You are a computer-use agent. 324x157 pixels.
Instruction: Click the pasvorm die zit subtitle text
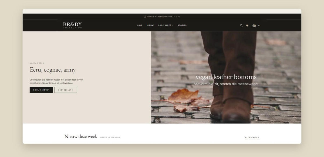pyautogui.click(x=226, y=84)
